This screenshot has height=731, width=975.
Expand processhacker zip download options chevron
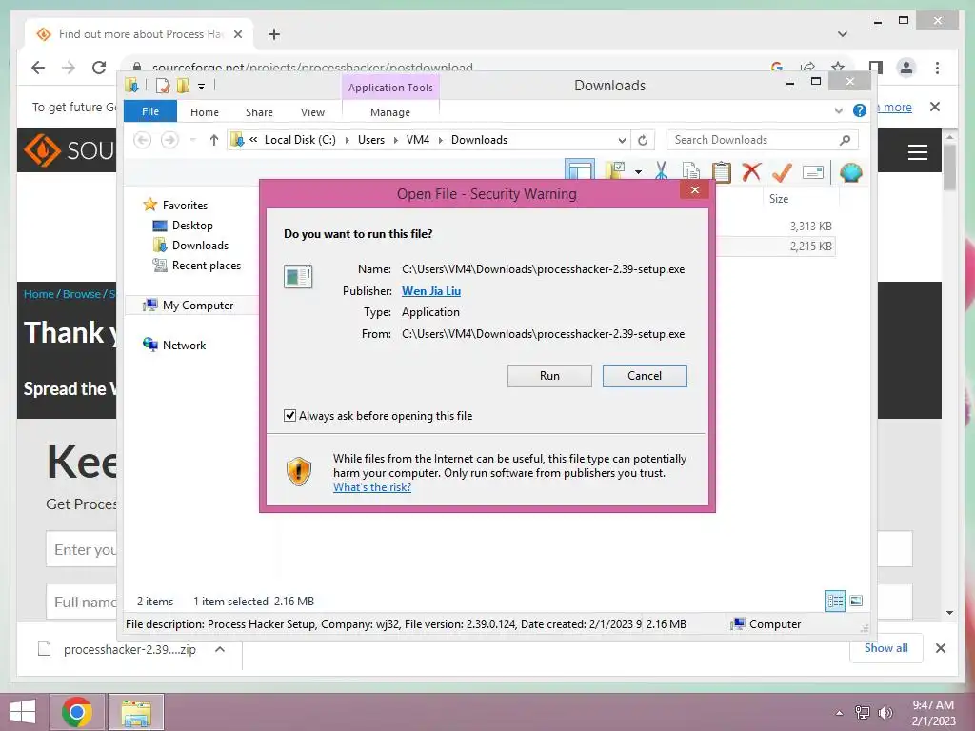click(x=220, y=649)
